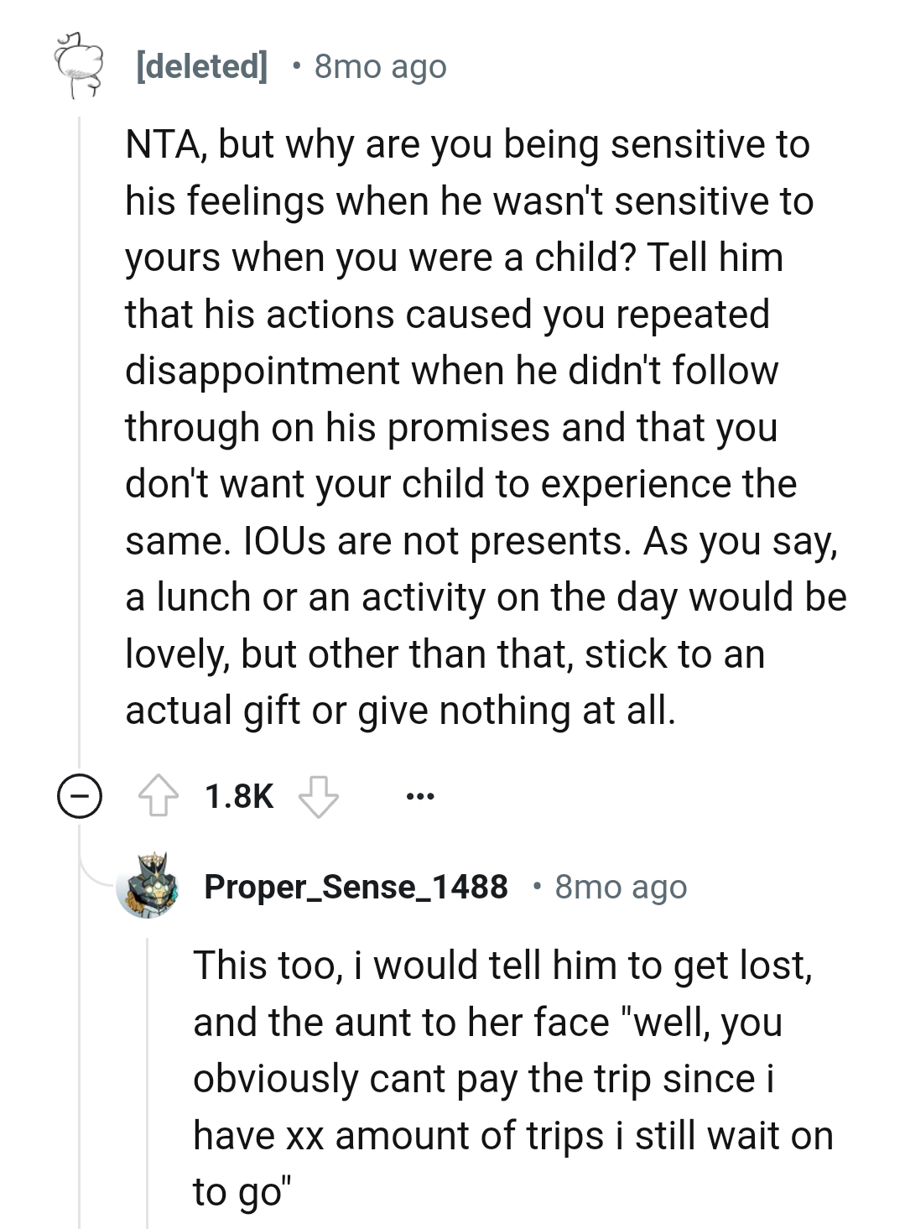Viewport: 905px width, 1229px height.
Task: Click the line "actual gift or give nothing at all"
Action: pos(400,711)
